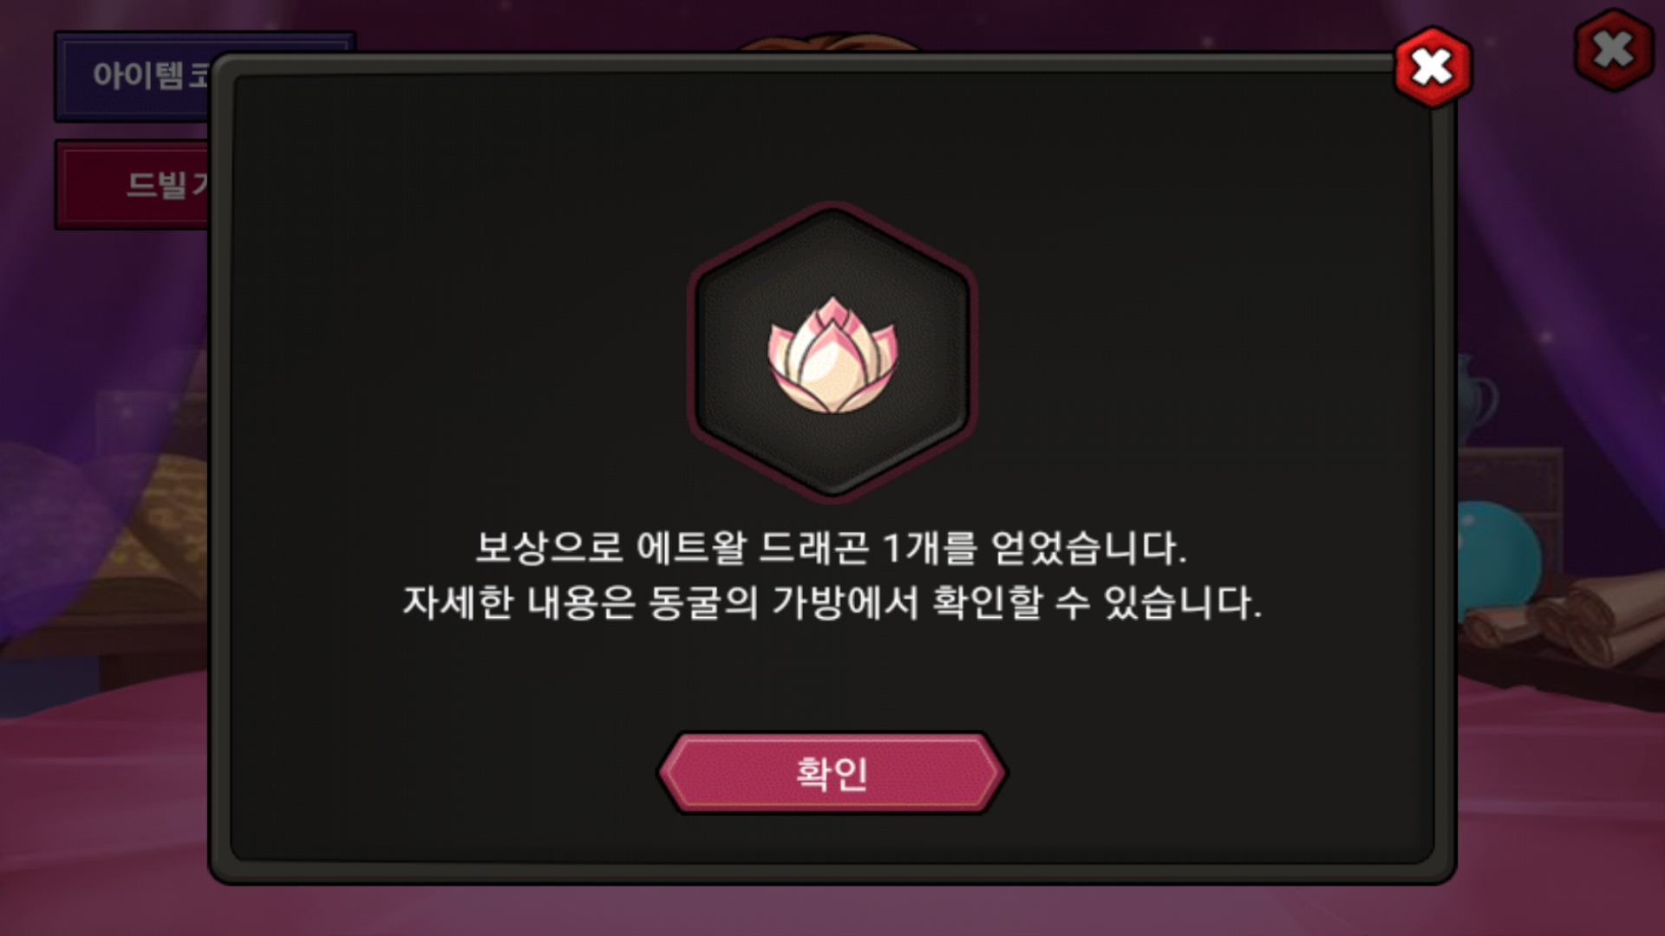Close the reward popup with red X
Screen dimensions: 1665x936
(1433, 68)
